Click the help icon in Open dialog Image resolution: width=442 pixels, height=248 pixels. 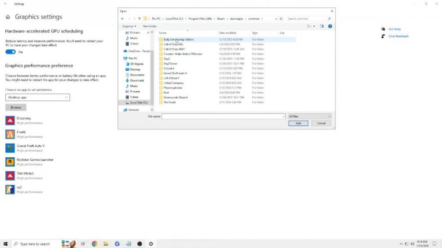pos(331,26)
